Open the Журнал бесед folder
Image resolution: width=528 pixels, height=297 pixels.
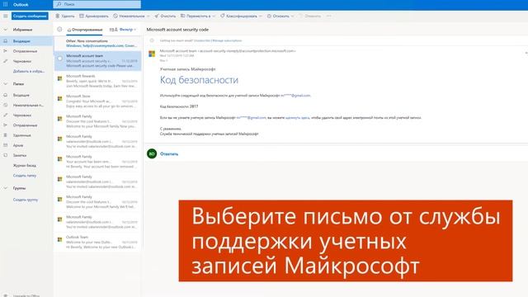point(24,166)
